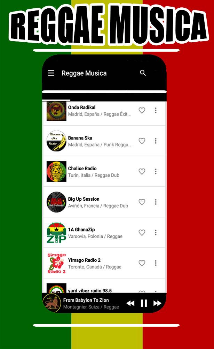Expand options menu for 1A GhanaZip

(x=156, y=232)
